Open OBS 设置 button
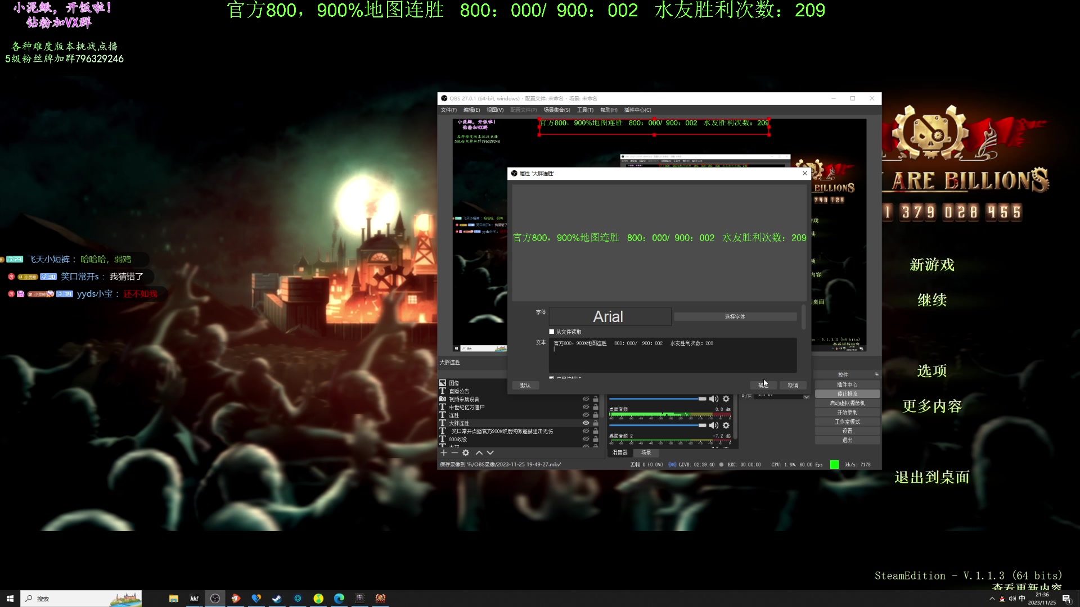The width and height of the screenshot is (1080, 607). pos(847,431)
